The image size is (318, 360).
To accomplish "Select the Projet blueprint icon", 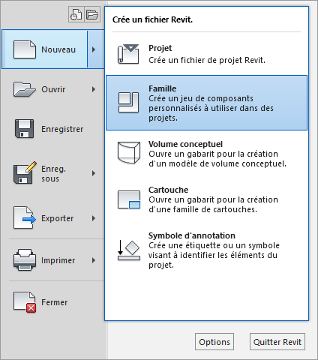I will (x=128, y=54).
